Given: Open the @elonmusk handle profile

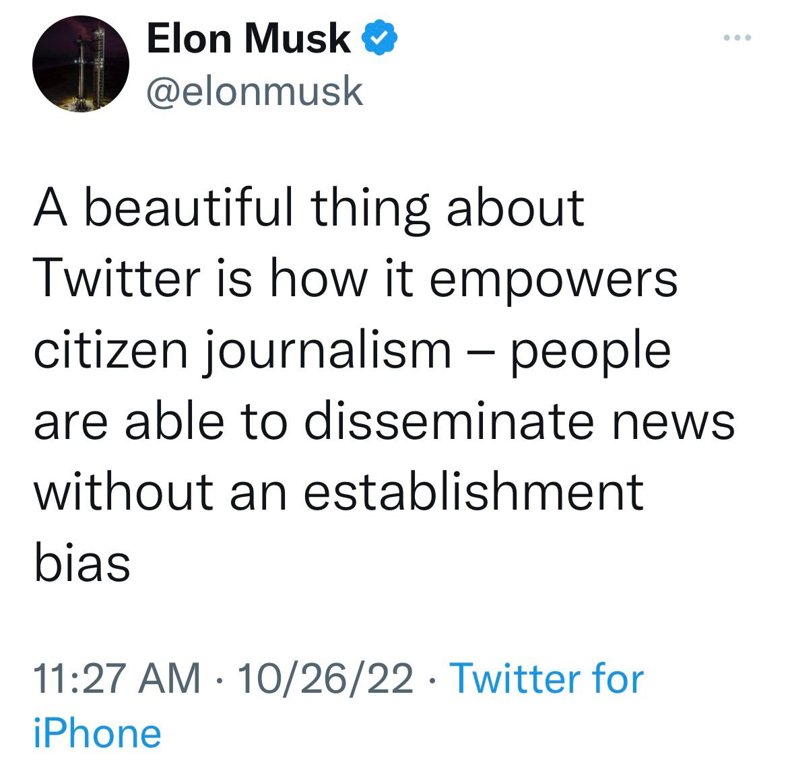Looking at the screenshot, I should pos(255,91).
